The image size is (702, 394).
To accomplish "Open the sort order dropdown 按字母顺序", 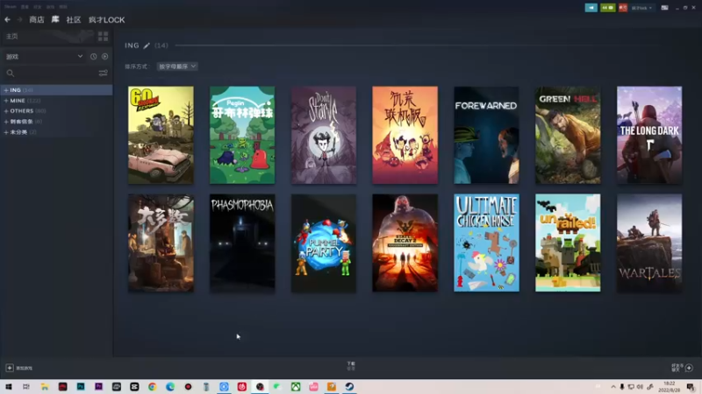I will (x=177, y=67).
